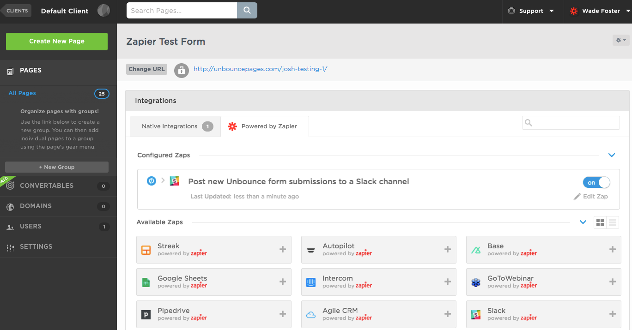Click the Edit Zap link
This screenshot has width=632, height=330.
[591, 197]
